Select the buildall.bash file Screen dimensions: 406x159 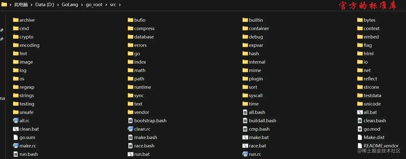[259, 121]
